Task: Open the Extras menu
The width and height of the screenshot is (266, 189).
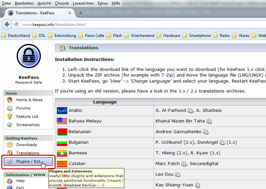Action: coord(103,3)
